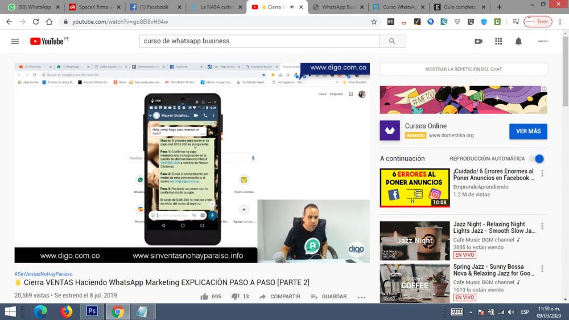Click Mostrar la repetición del chat
Viewport: 569px width, 320px height.
pyautogui.click(x=463, y=69)
